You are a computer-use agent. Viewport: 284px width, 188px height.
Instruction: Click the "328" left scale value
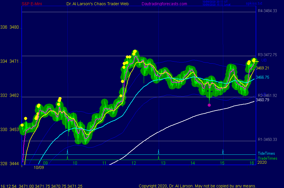click(4, 164)
